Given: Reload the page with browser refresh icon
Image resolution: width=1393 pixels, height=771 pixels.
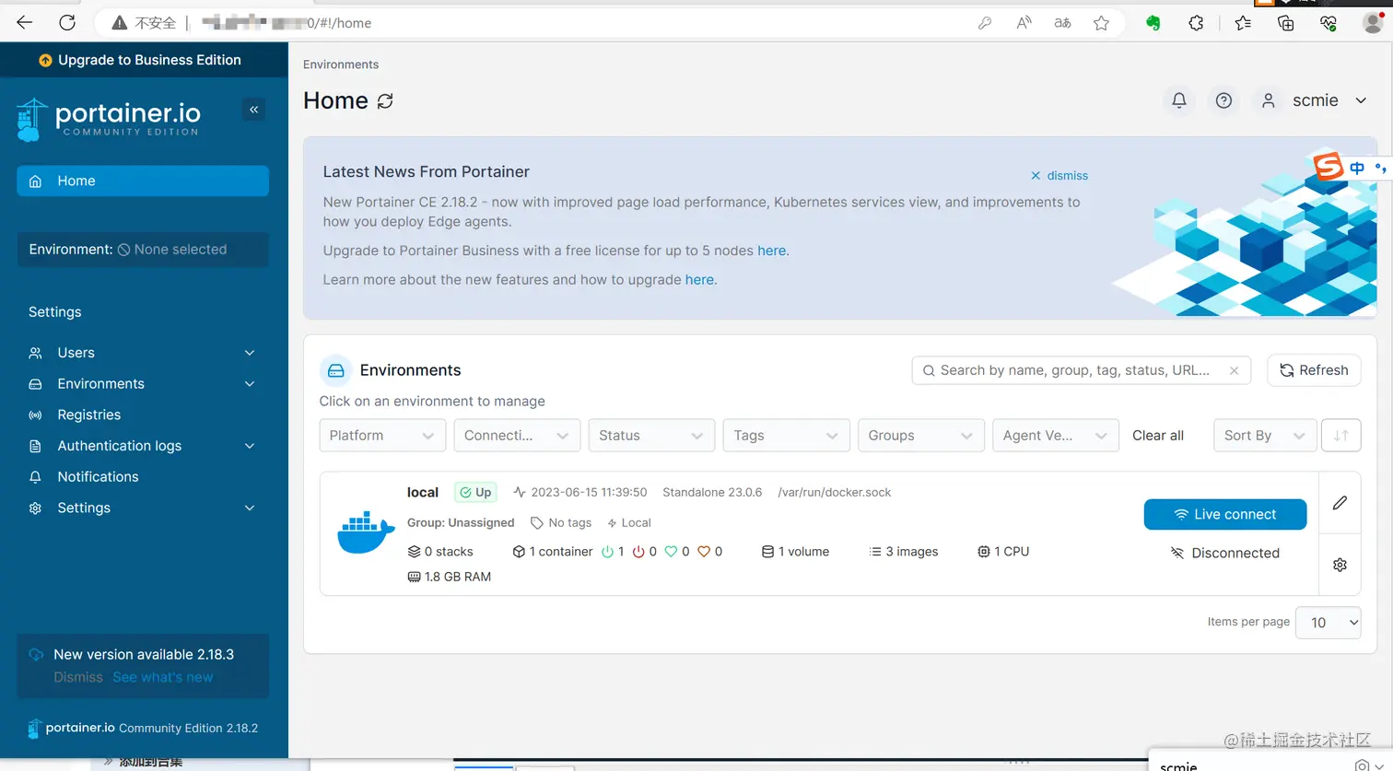Looking at the screenshot, I should coord(67,23).
